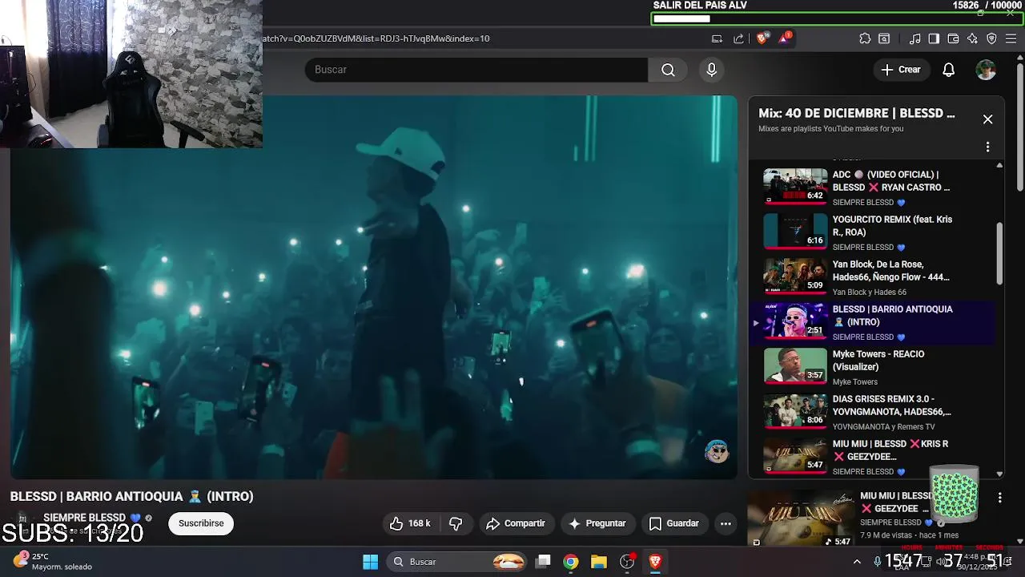Screen dimensions: 1025x577
Task: Open Brave playlist music note icon
Action: tap(915, 38)
